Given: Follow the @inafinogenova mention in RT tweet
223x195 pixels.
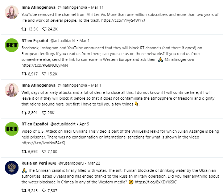Looking at the screenshot, I should click(x=179, y=59).
